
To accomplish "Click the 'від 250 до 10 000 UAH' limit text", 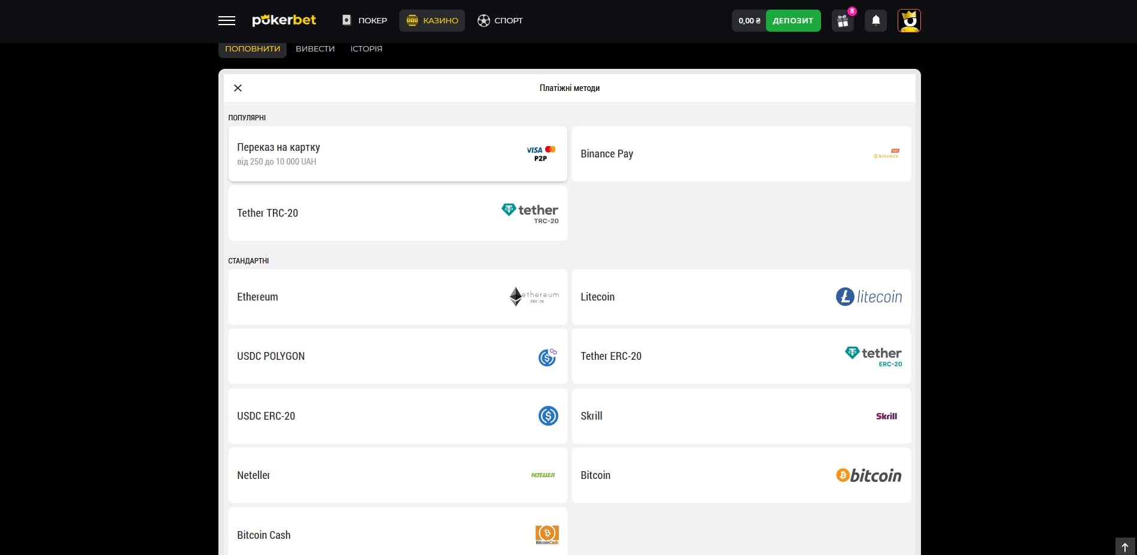I will [x=276, y=162].
